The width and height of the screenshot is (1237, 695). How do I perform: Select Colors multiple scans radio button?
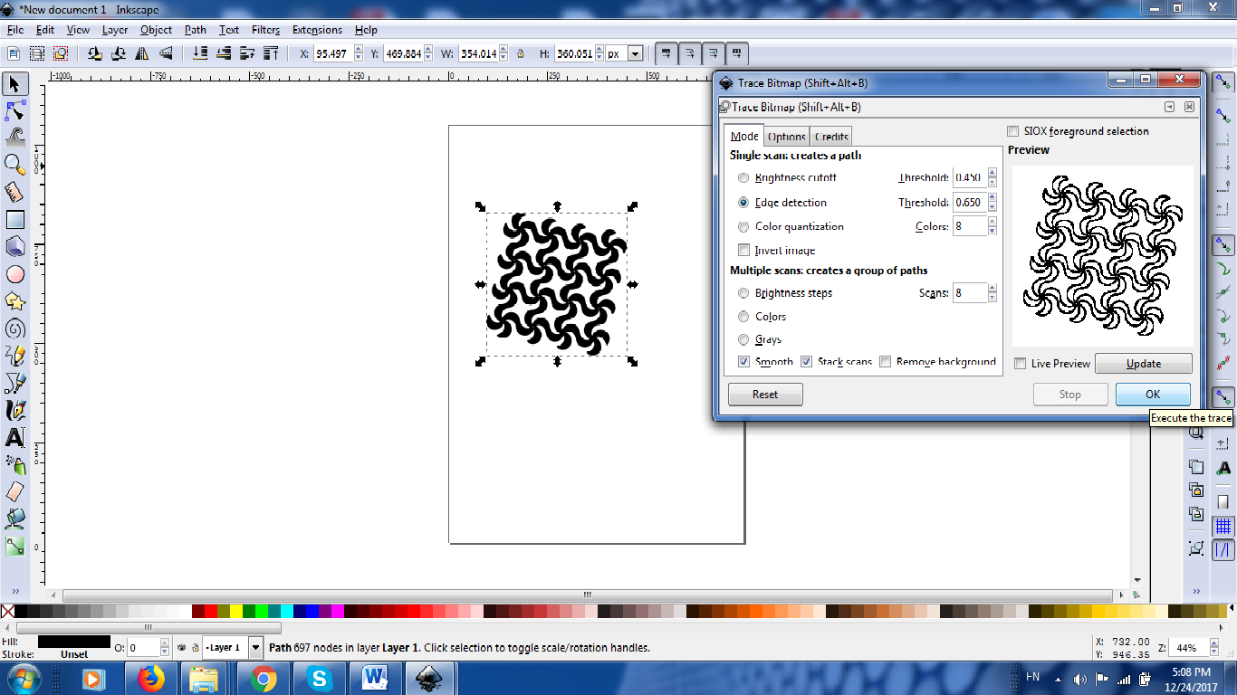[x=743, y=317]
